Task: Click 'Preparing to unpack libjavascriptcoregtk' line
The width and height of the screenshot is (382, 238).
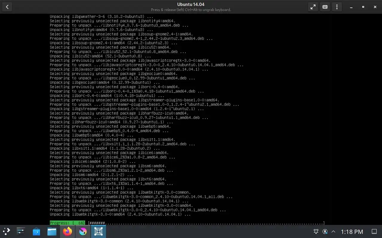Action: [x=147, y=65]
